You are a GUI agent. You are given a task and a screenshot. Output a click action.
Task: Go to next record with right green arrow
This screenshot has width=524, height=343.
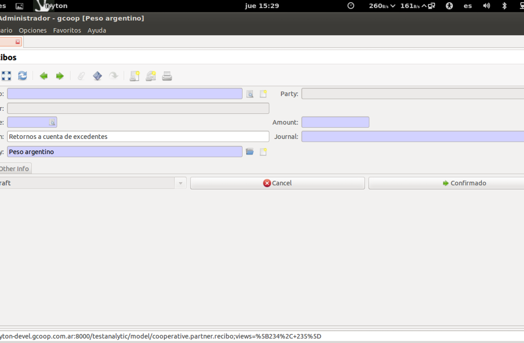60,76
